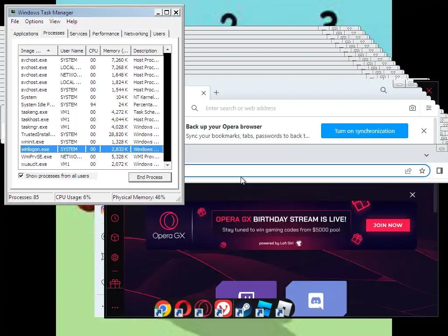Open the Vivaldi desktop shortcut icon
Viewport: 448px width, 336px height.
[x=223, y=308]
